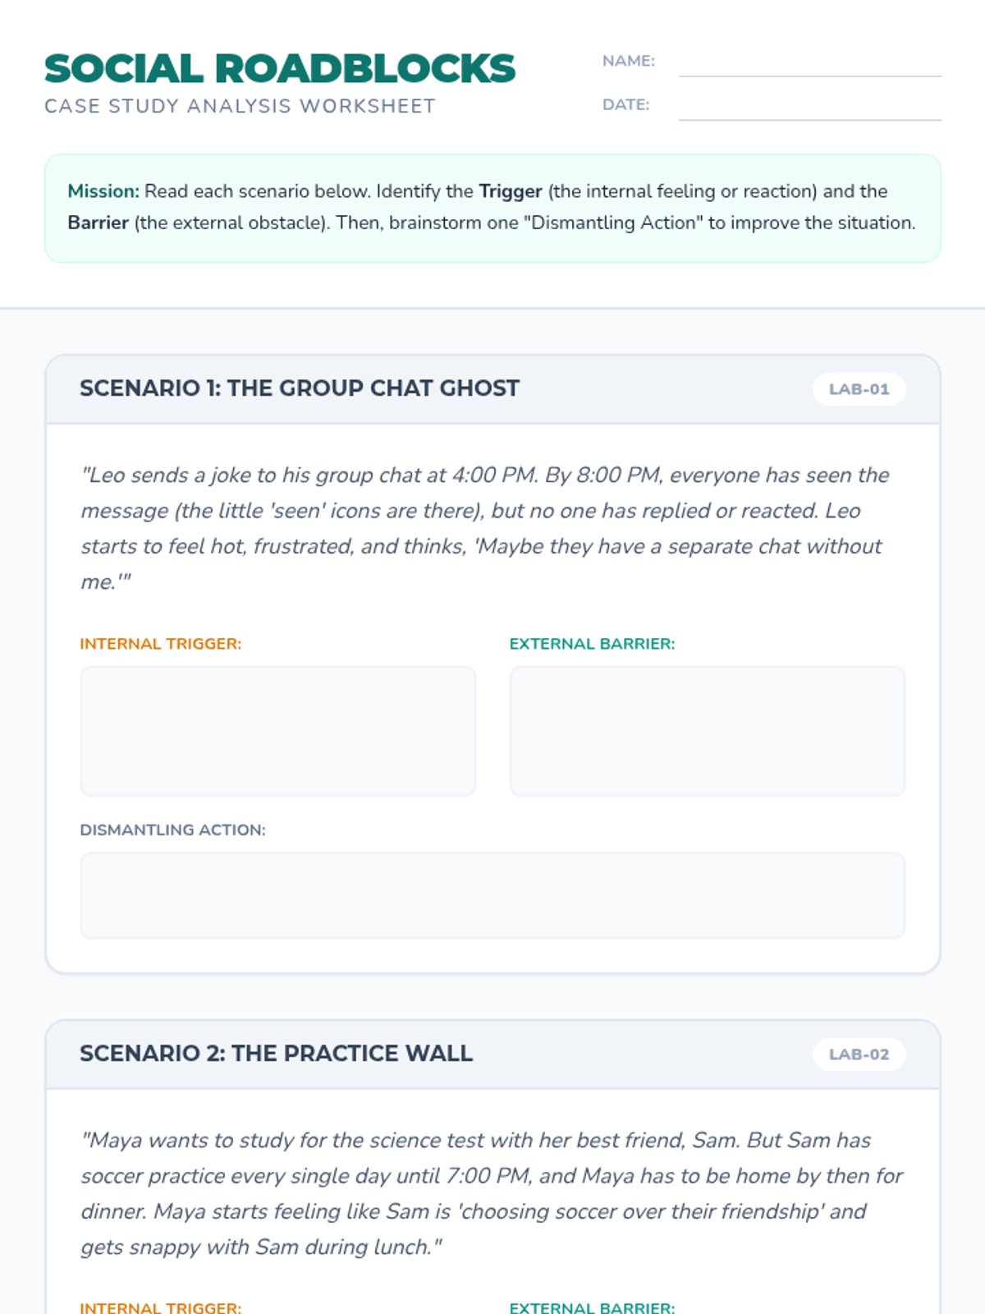The image size is (985, 1314).
Task: Click the NAME line field
Action: click(809, 62)
